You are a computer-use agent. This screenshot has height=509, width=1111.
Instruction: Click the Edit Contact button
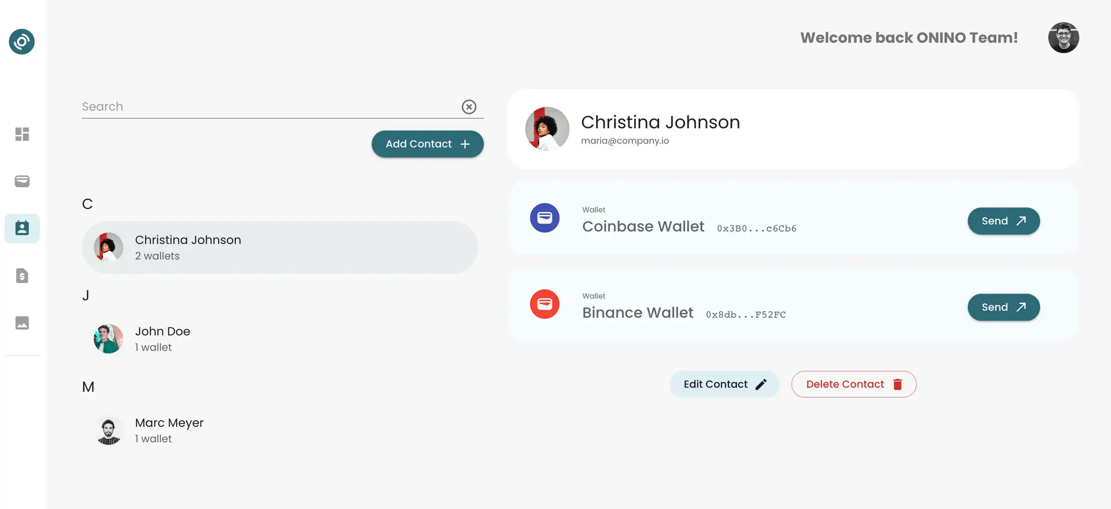tap(724, 384)
